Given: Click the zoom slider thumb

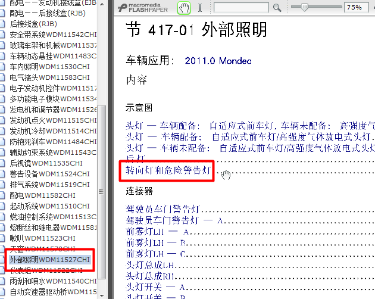Looking at the screenshot, I should point(304,7).
